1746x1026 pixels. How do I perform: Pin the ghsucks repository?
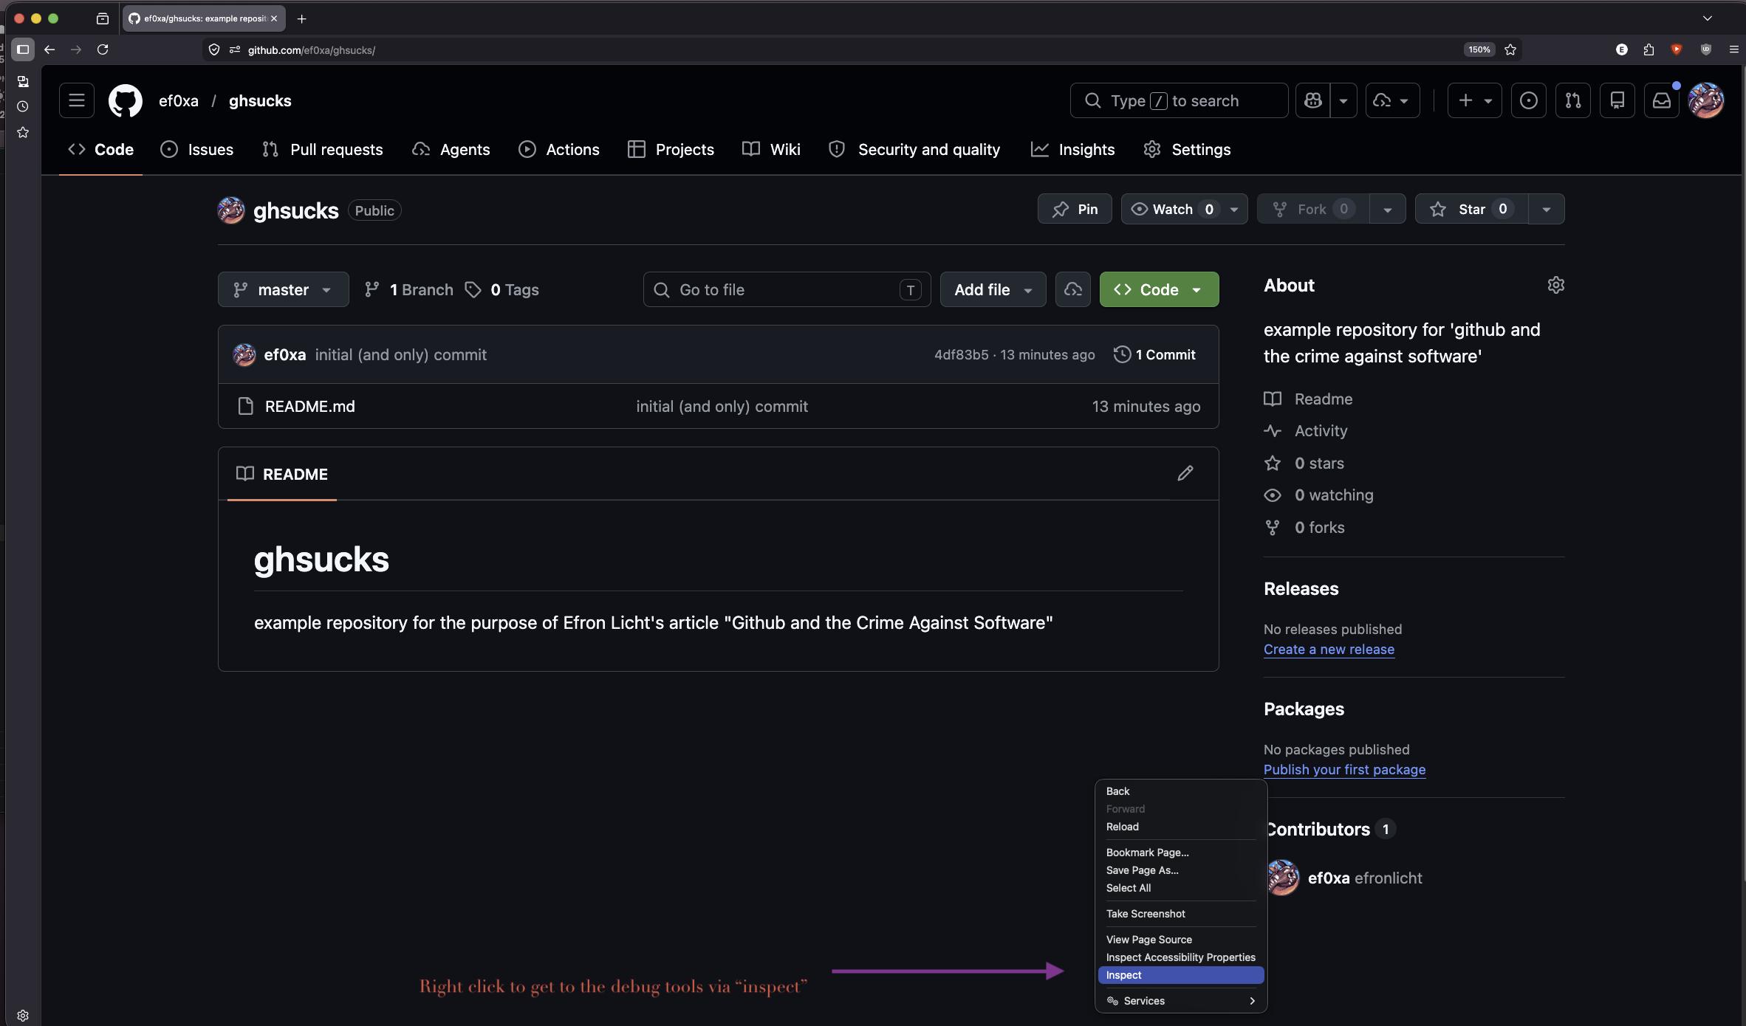(x=1075, y=210)
